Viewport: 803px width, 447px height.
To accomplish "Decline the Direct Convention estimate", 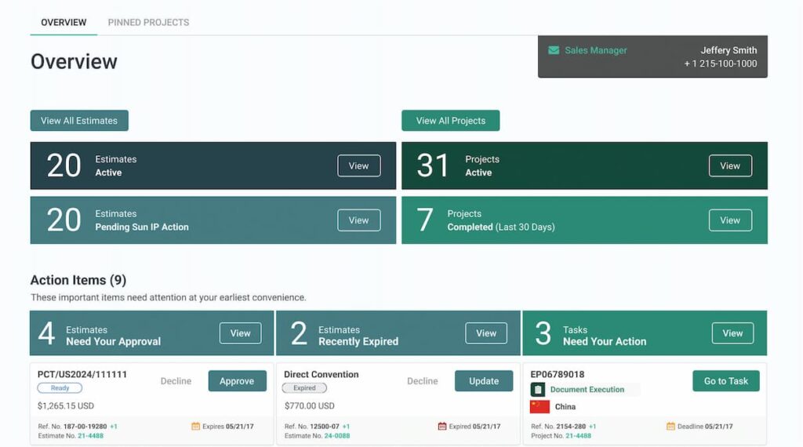I will pyautogui.click(x=423, y=381).
